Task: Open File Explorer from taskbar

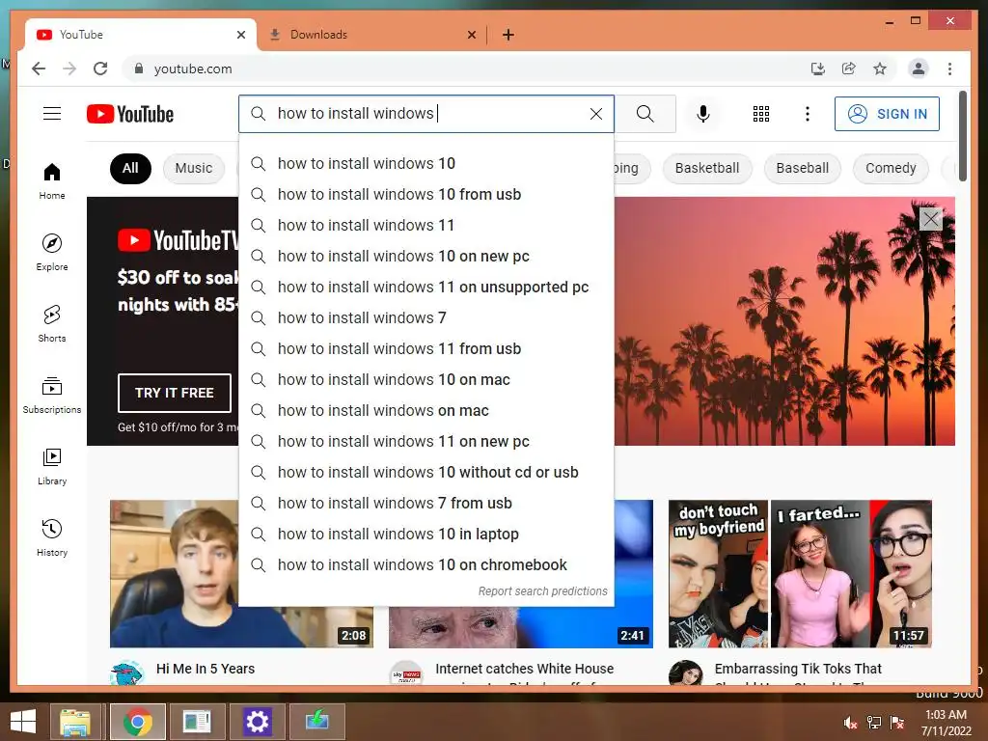Action: [x=75, y=722]
